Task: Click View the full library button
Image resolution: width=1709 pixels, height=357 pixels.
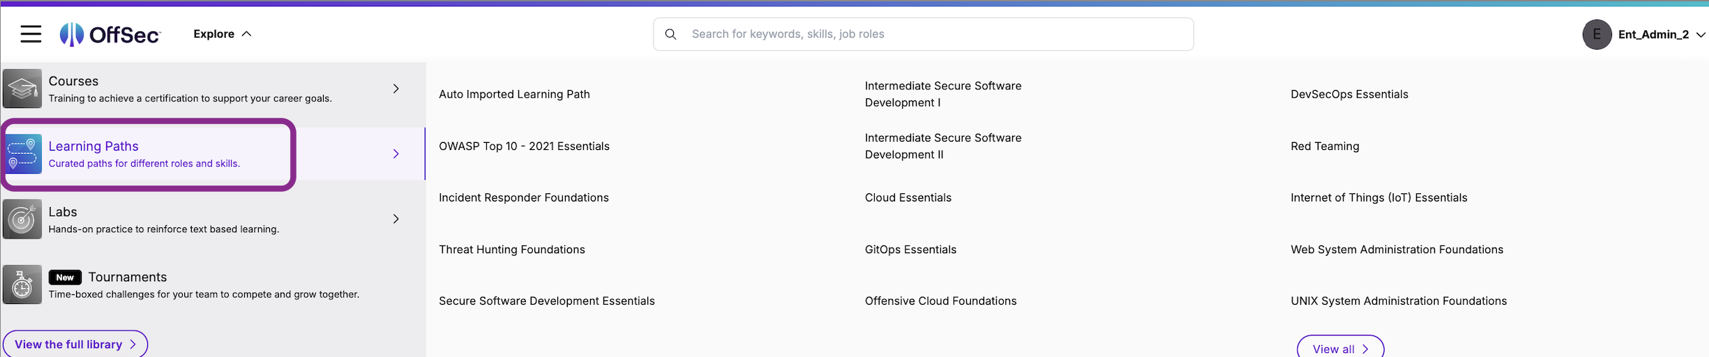Action: (75, 344)
